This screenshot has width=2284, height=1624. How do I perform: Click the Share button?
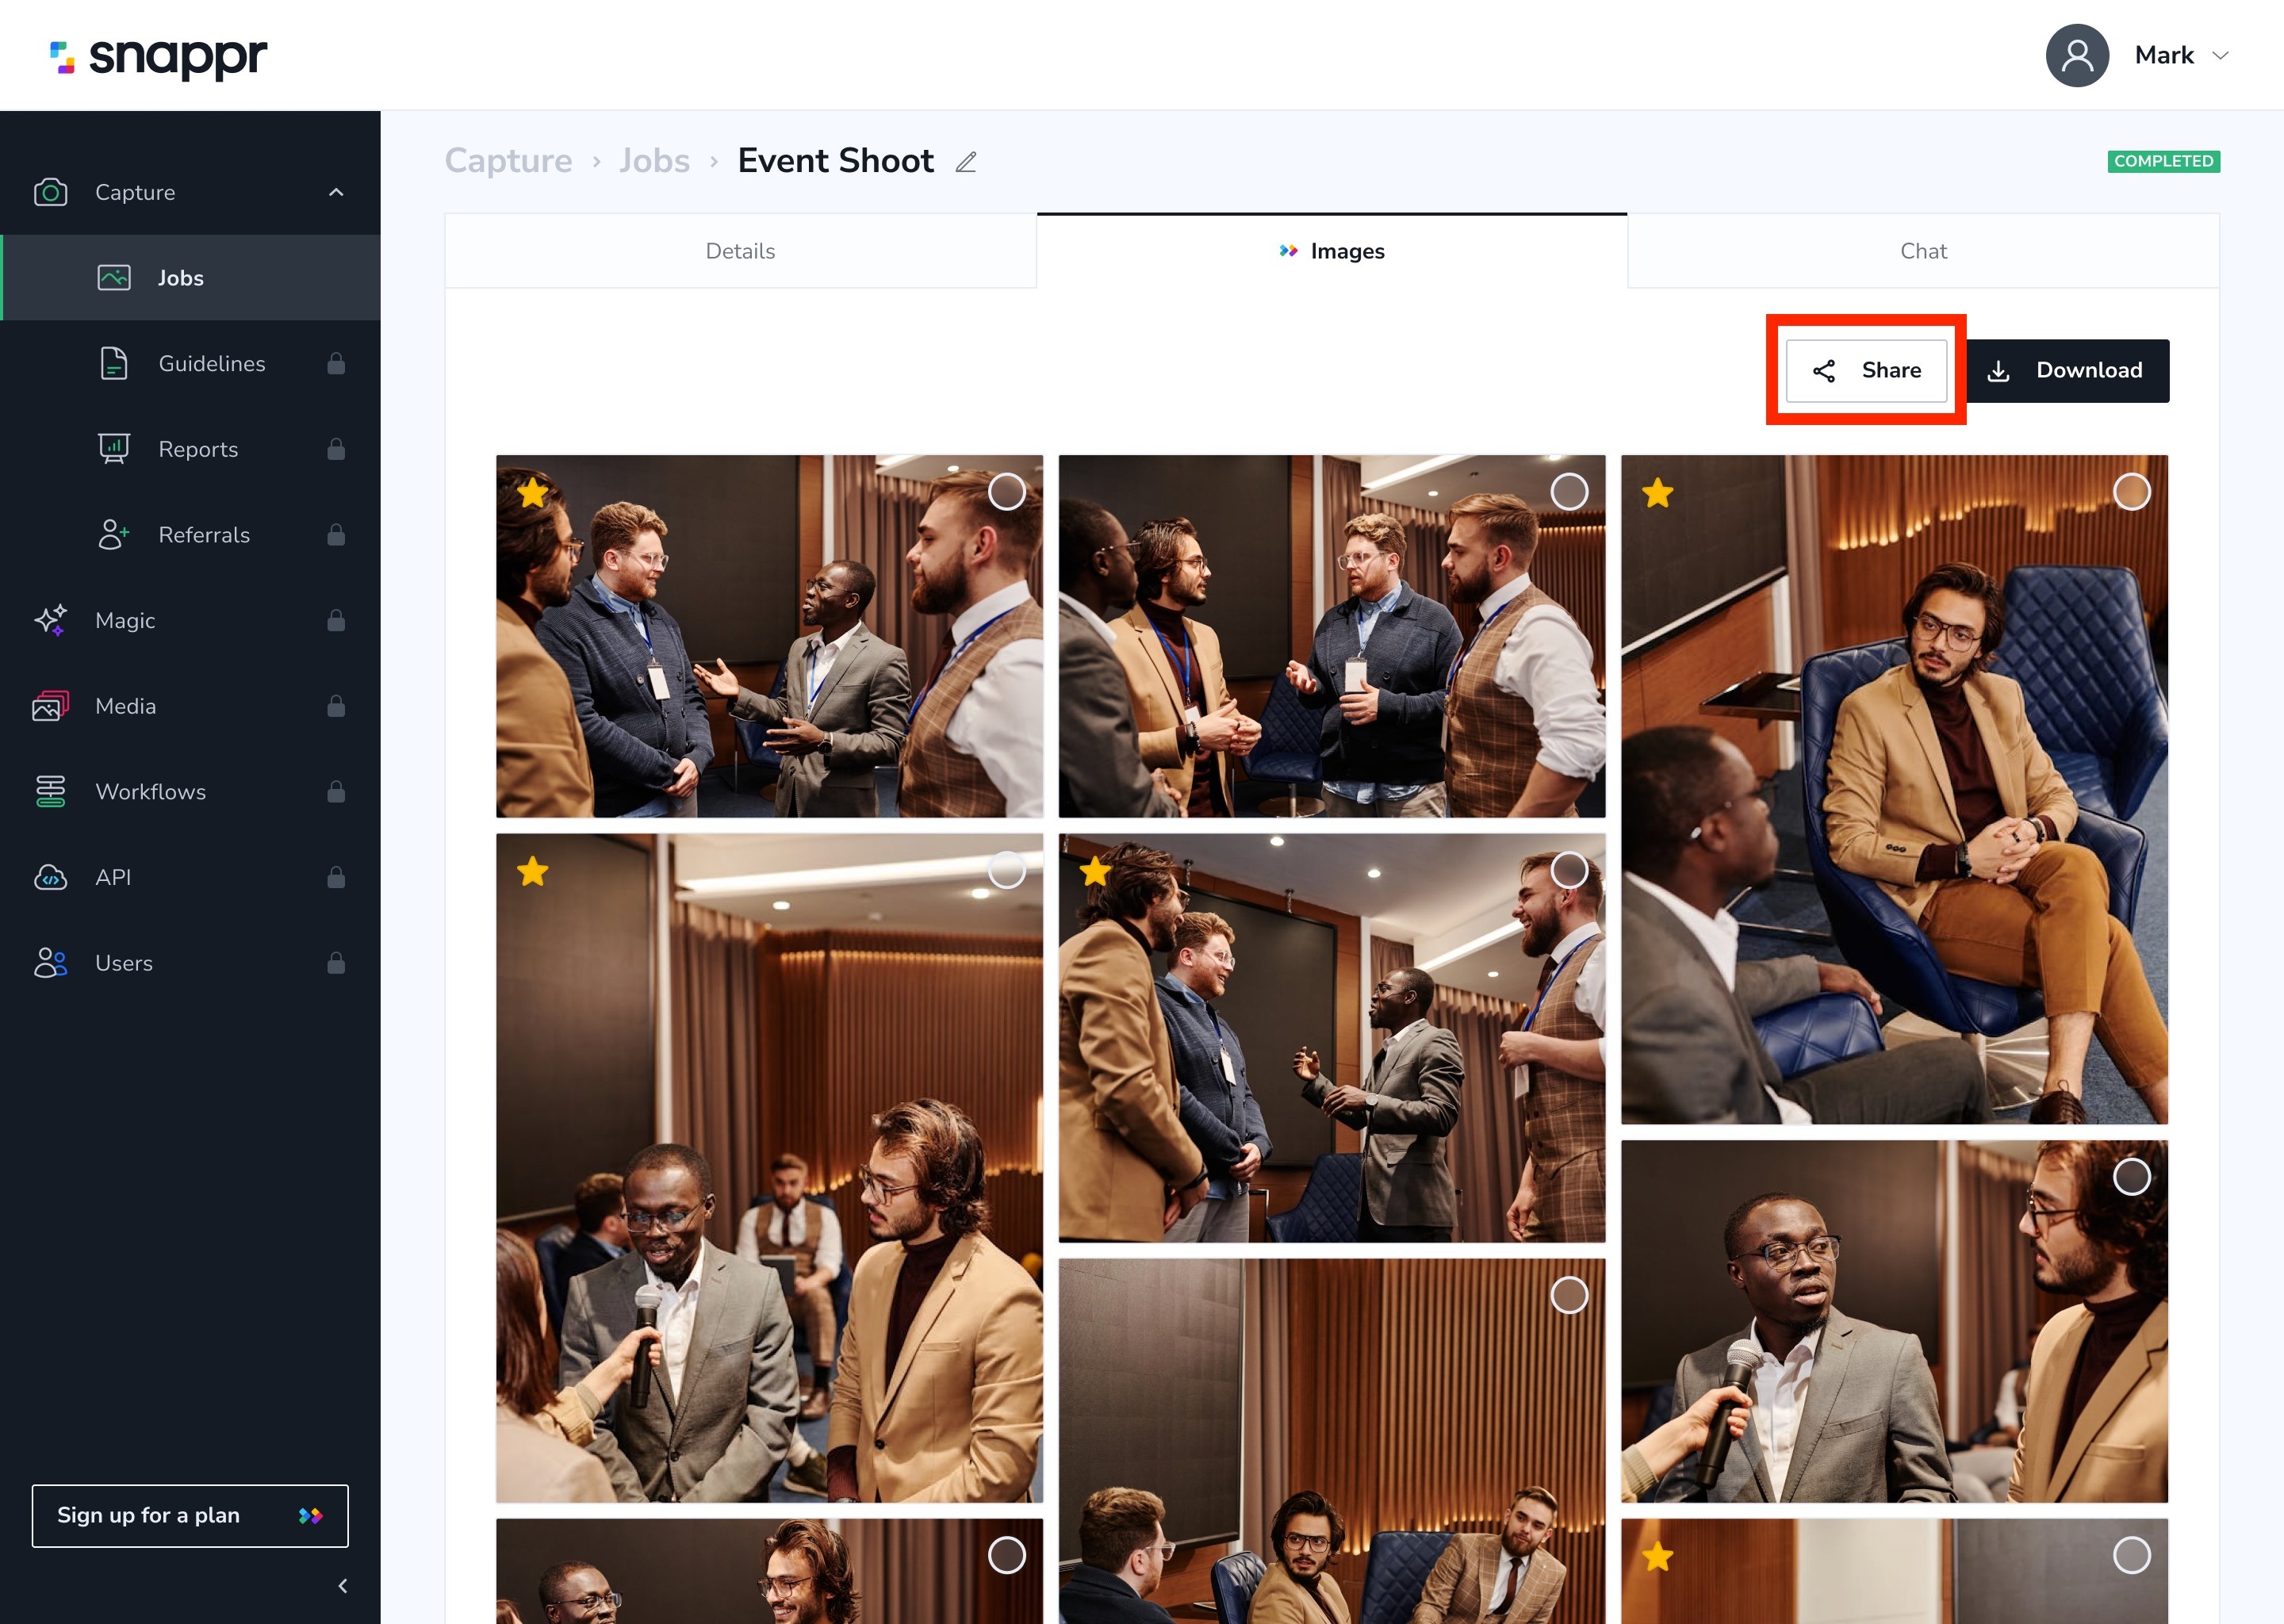coord(1866,370)
